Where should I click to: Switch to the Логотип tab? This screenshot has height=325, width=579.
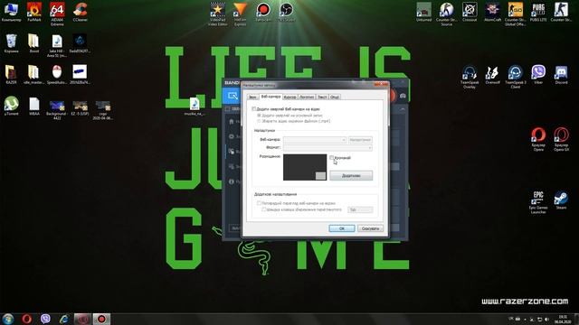point(307,97)
